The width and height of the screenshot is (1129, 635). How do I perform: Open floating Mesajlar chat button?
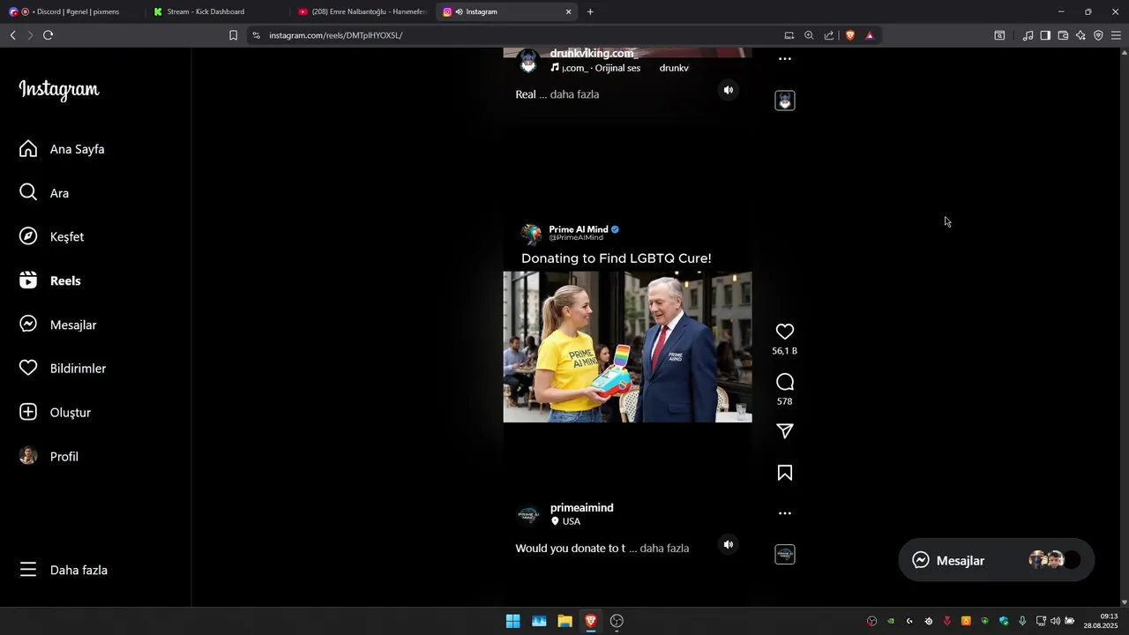point(996,560)
